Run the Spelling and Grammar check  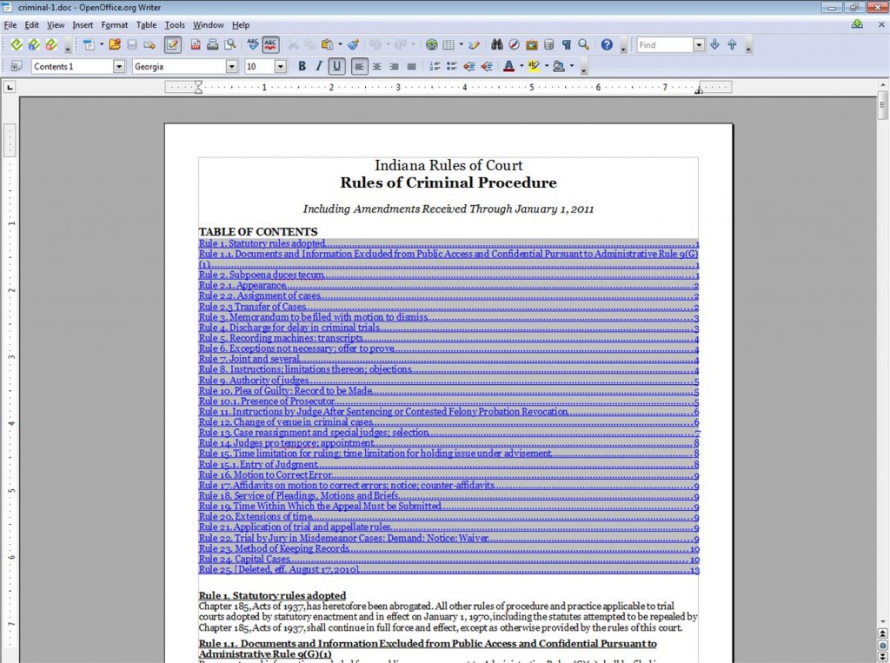(253, 45)
